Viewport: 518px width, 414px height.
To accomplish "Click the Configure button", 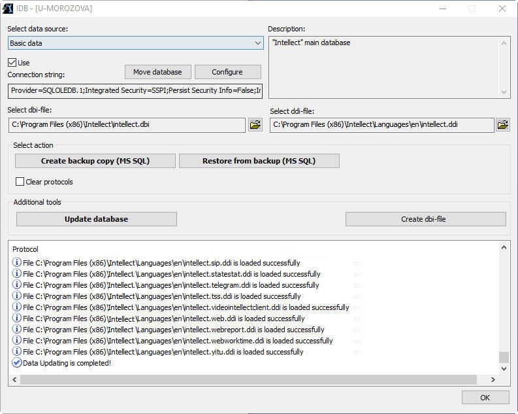I will (227, 72).
